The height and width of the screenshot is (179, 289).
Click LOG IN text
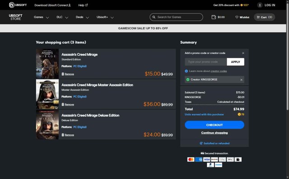[x=270, y=5]
